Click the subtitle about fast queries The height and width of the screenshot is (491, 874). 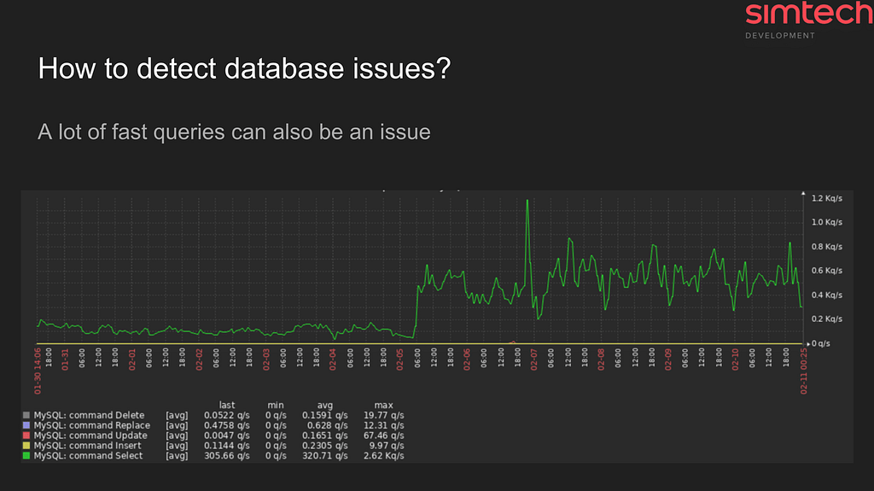[234, 132]
